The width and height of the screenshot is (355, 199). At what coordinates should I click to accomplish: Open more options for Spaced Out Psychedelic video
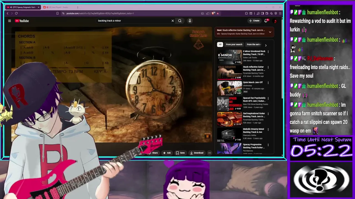pos(268,98)
